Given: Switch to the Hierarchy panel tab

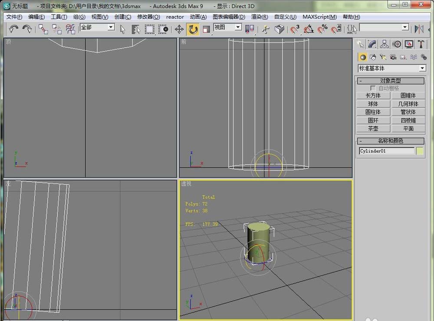Looking at the screenshot, I should pyautogui.click(x=384, y=44).
